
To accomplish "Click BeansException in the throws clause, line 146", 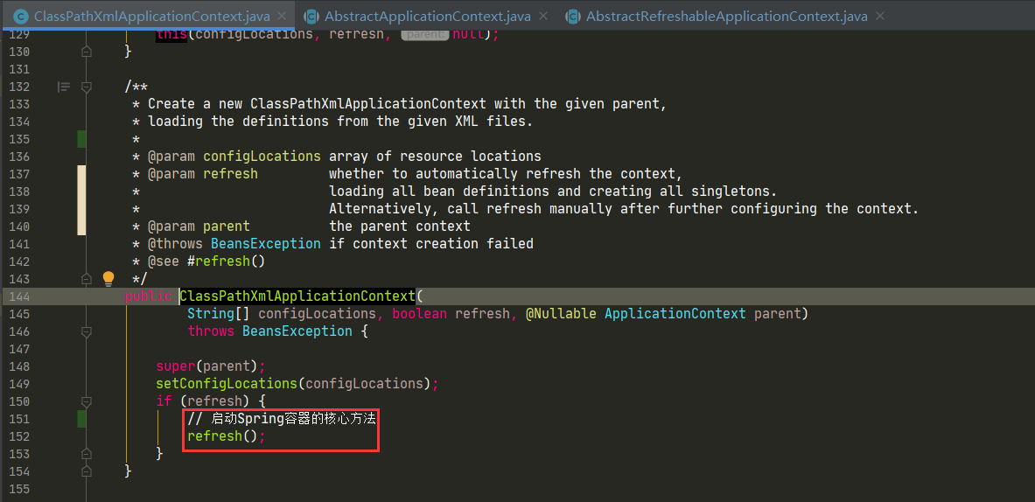I will [297, 331].
